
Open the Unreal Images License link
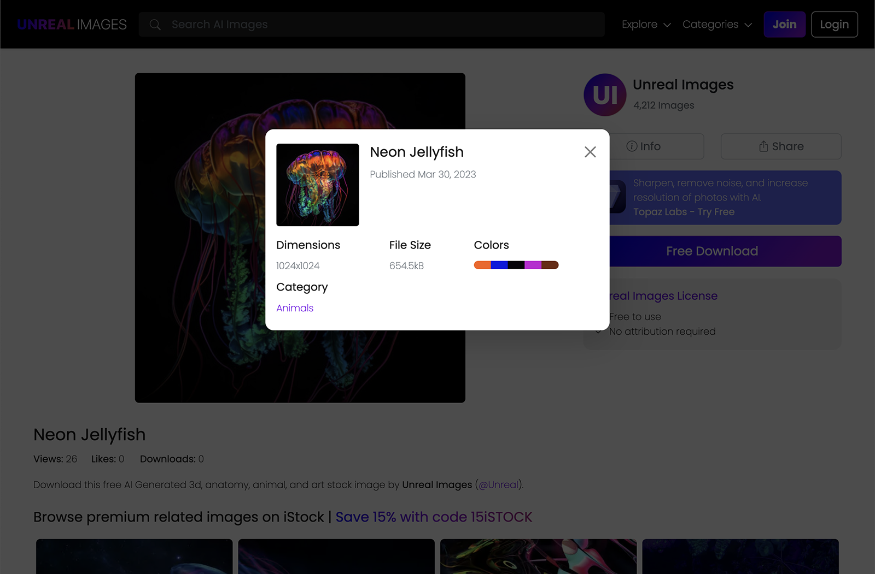(x=663, y=296)
